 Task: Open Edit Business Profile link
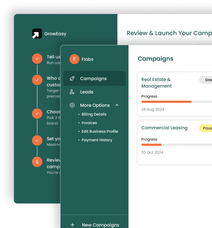tap(100, 131)
